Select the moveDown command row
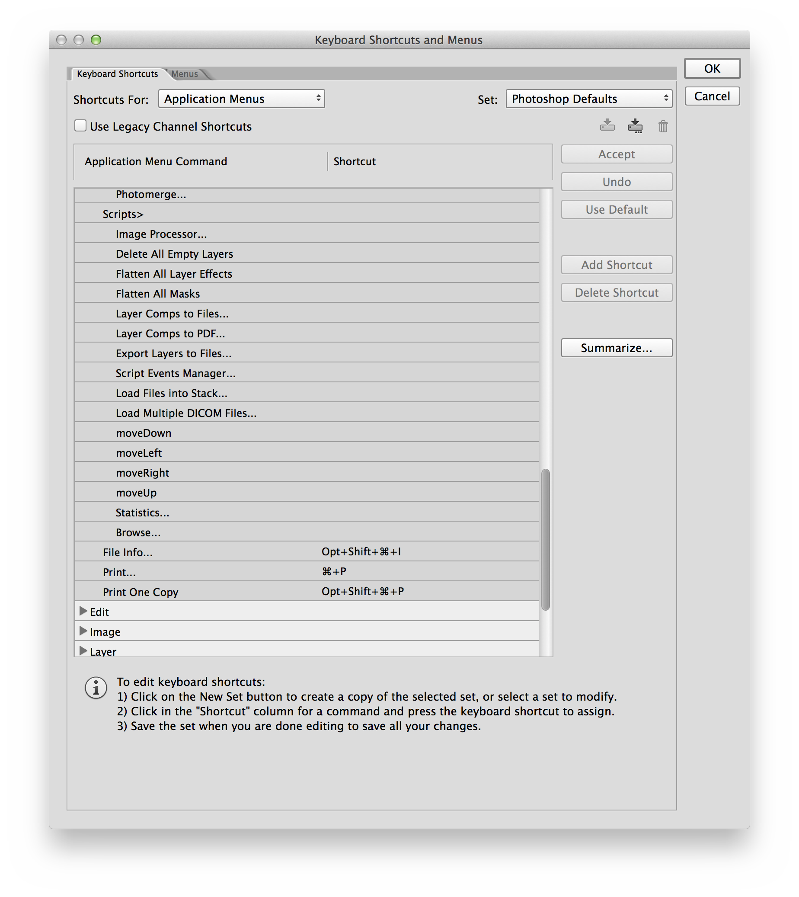 click(307, 432)
